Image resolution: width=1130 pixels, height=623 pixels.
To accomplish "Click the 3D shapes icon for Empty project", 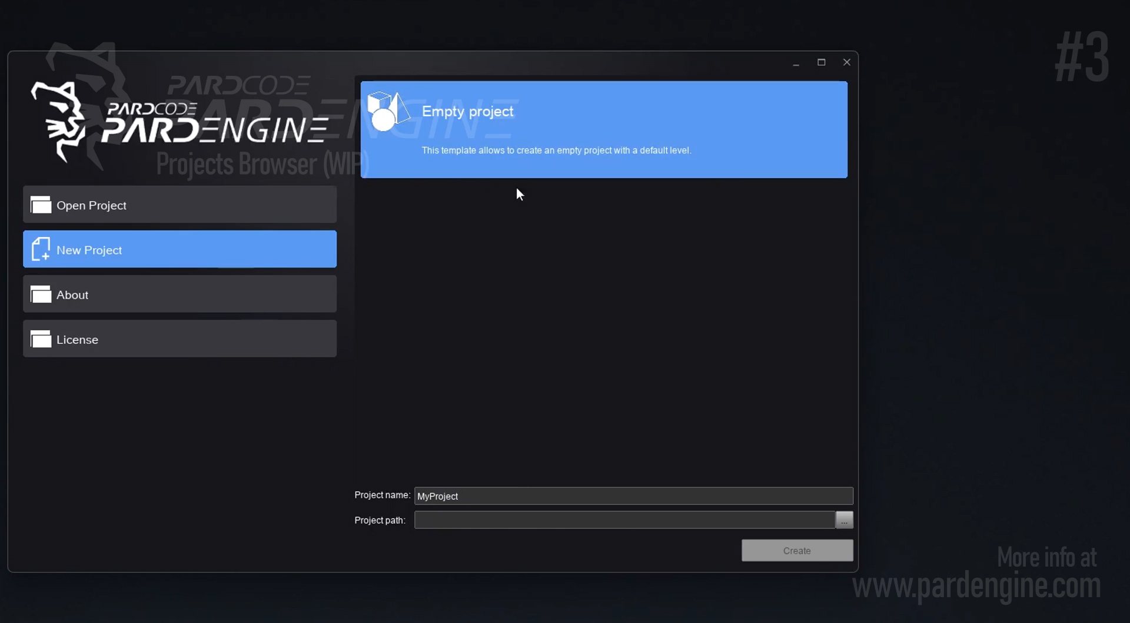I will click(387, 112).
